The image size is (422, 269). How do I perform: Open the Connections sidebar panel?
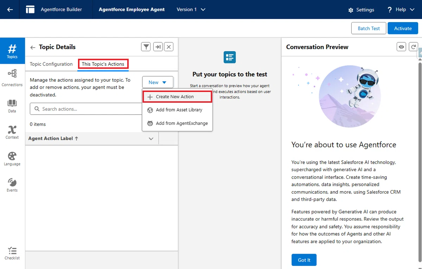[x=12, y=78]
